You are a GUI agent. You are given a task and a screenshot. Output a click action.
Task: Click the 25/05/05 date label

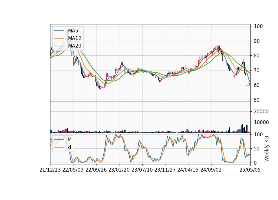pyautogui.click(x=250, y=170)
